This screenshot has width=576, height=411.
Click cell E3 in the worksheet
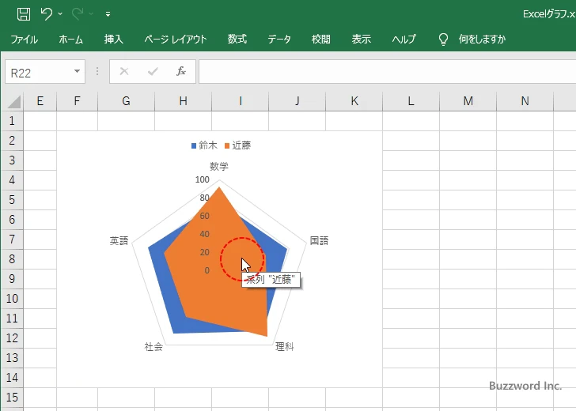pos(40,160)
